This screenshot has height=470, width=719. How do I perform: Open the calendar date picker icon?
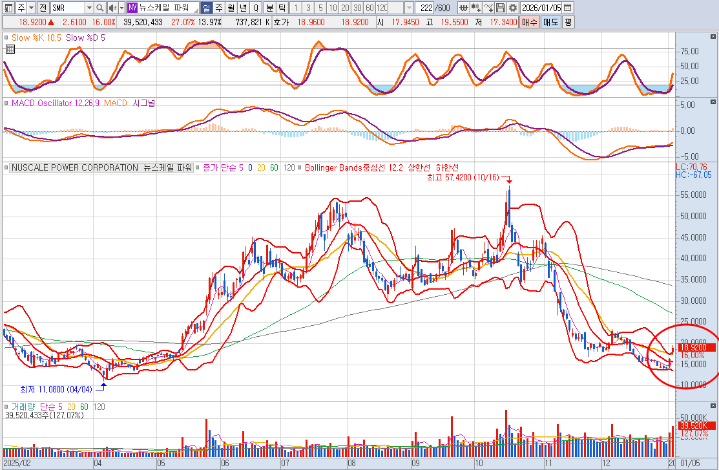567,8
